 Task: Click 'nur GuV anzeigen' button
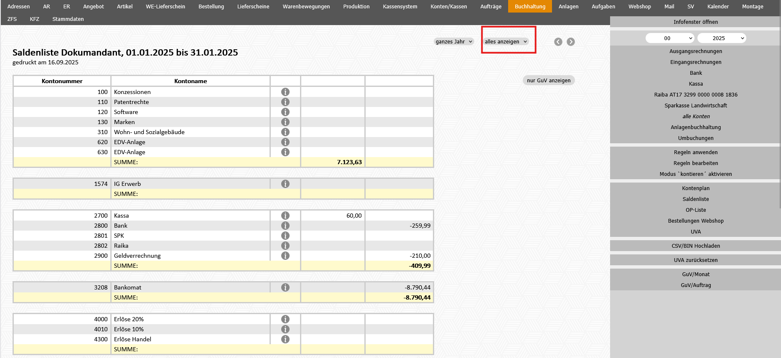coord(549,80)
